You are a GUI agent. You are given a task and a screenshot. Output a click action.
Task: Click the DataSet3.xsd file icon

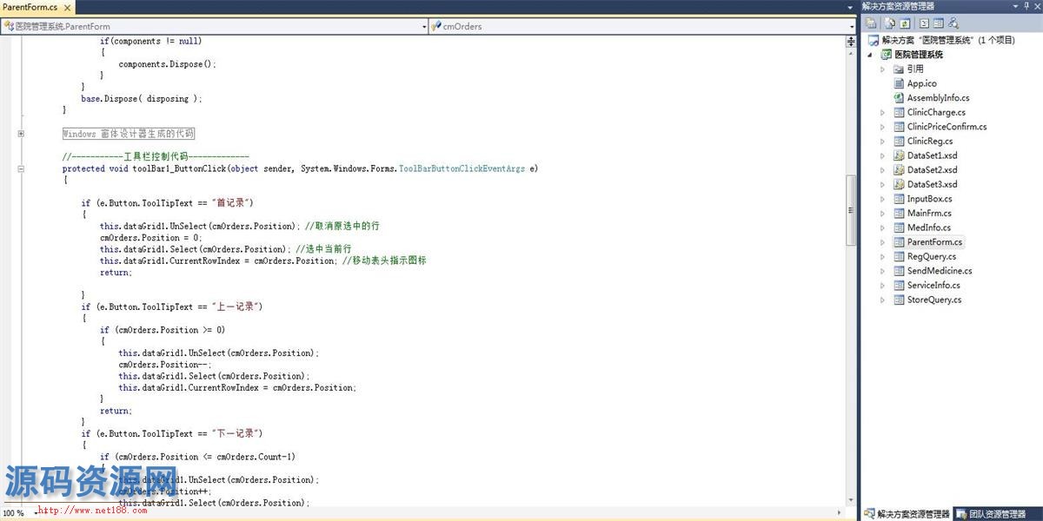(899, 184)
